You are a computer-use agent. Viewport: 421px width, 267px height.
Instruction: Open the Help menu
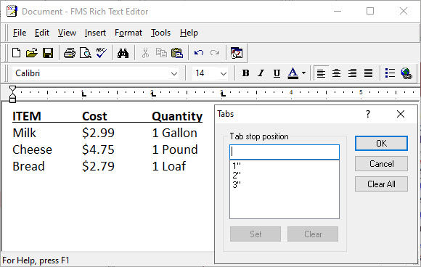coord(189,33)
